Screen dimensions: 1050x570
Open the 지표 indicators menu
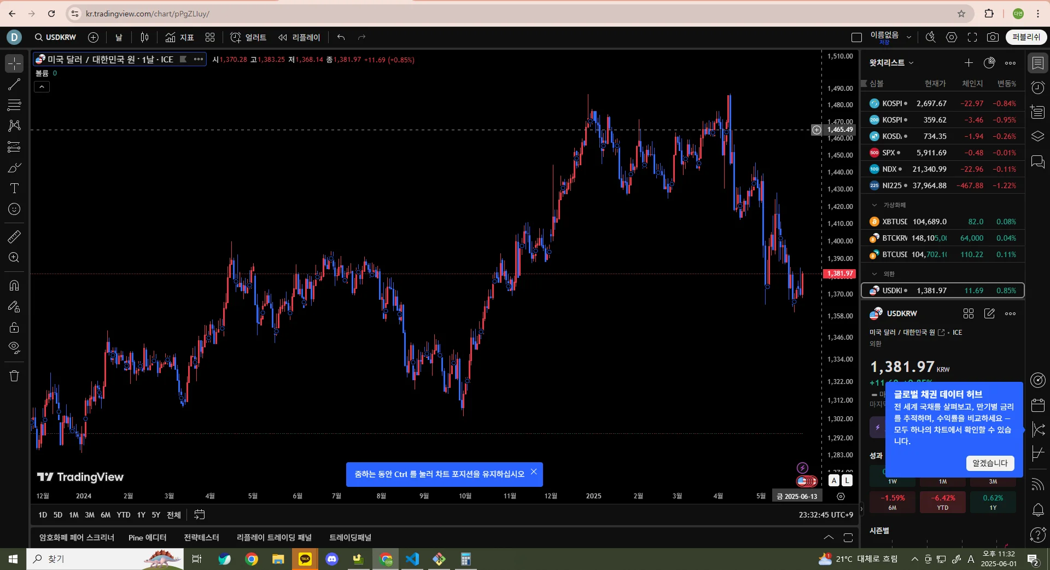[180, 37]
